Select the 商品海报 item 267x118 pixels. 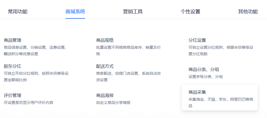105,96
